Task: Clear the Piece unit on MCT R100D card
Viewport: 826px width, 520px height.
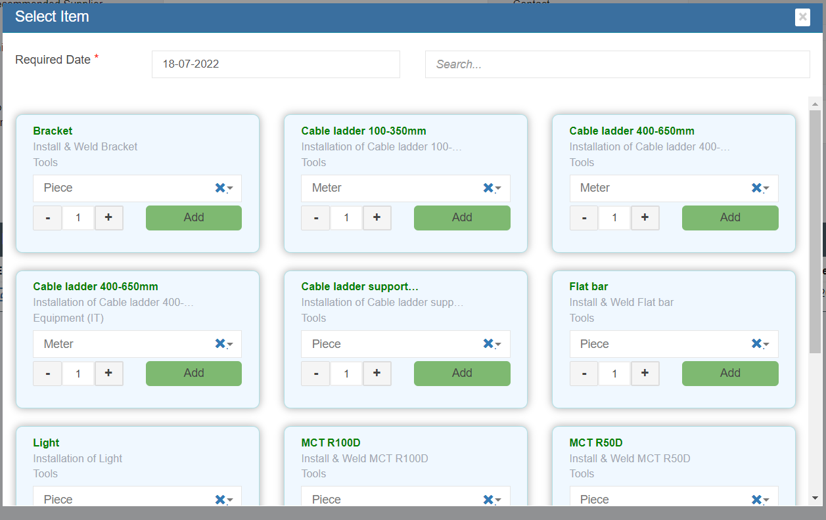Action: pyautogui.click(x=488, y=500)
